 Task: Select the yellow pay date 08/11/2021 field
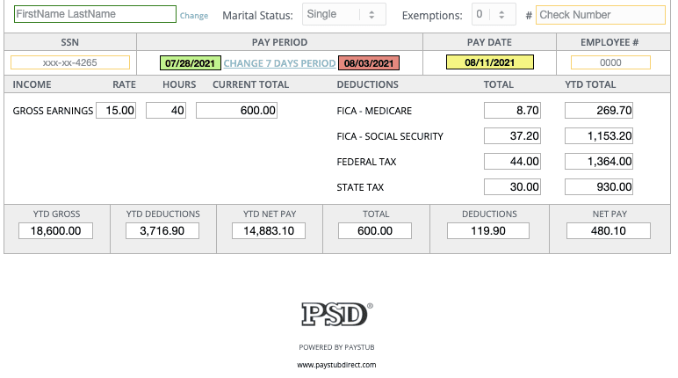click(x=489, y=62)
